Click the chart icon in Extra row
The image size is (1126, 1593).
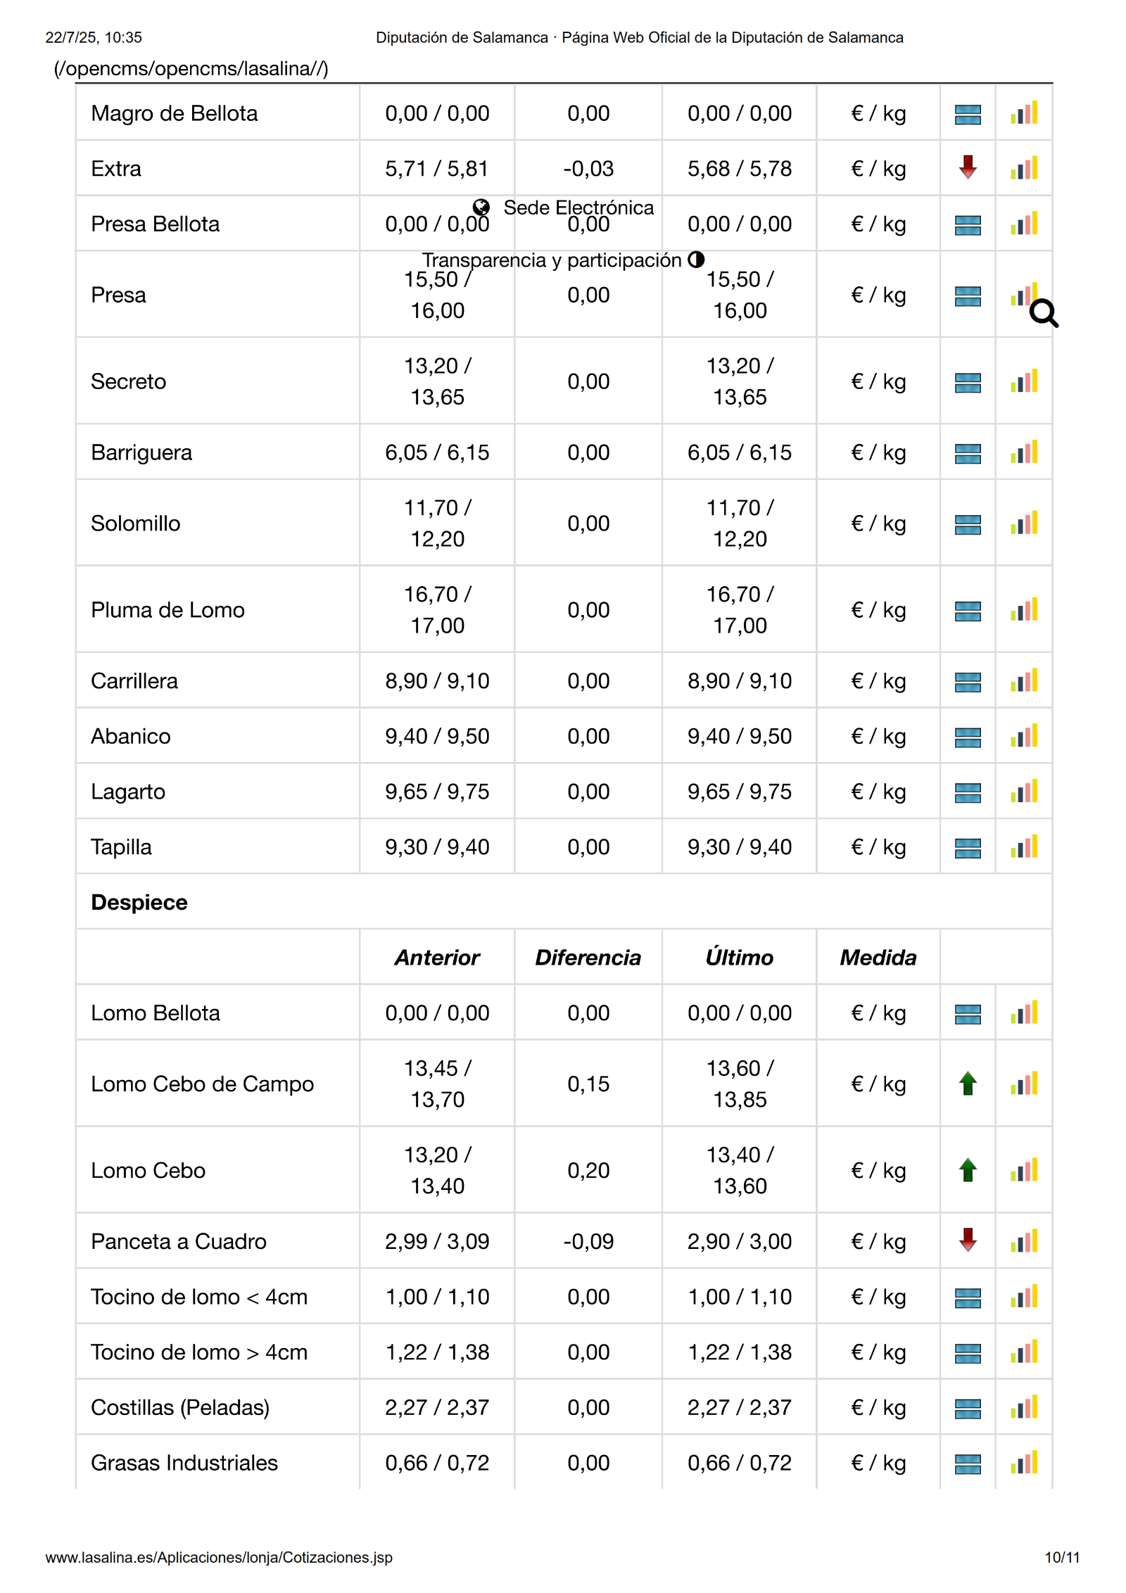tap(1024, 168)
